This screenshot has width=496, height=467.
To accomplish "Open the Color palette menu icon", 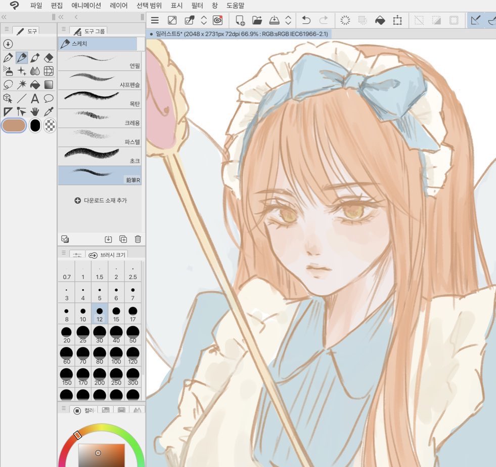I will tap(64, 408).
